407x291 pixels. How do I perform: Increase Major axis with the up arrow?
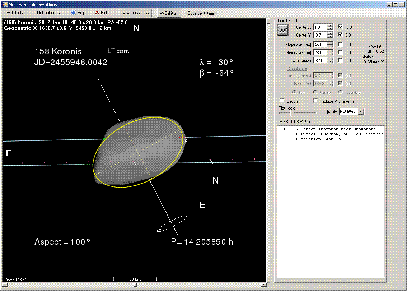(x=330, y=43)
